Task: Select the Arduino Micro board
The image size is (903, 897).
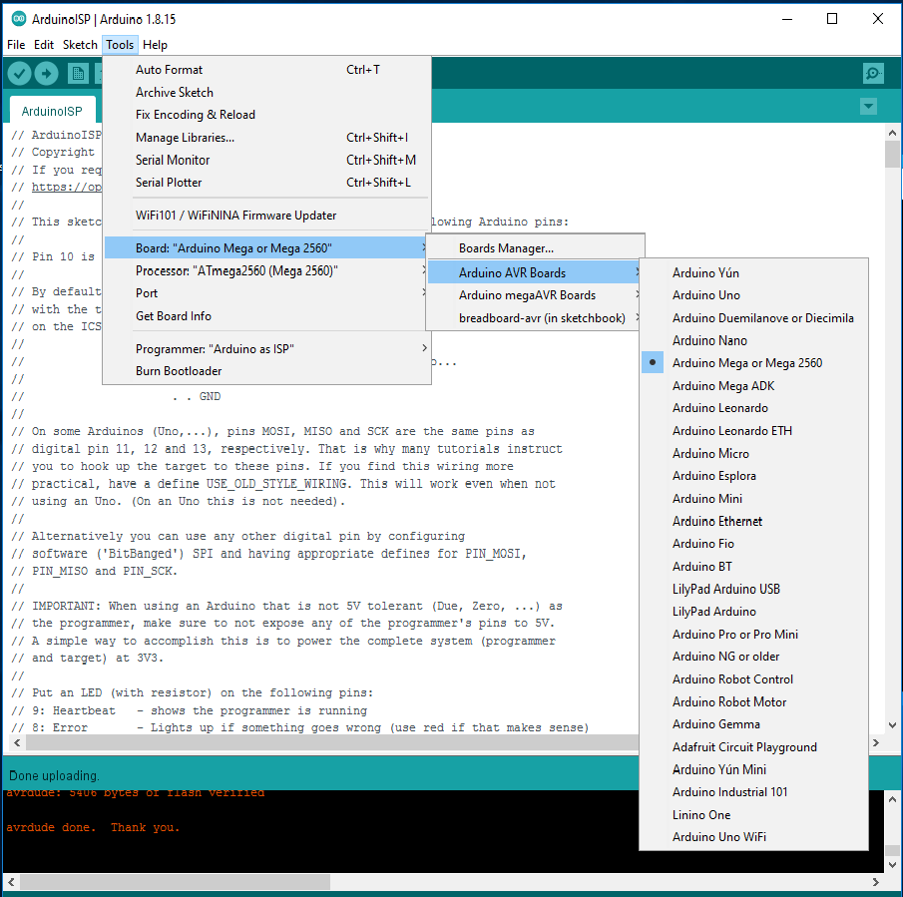Action: tap(754, 454)
